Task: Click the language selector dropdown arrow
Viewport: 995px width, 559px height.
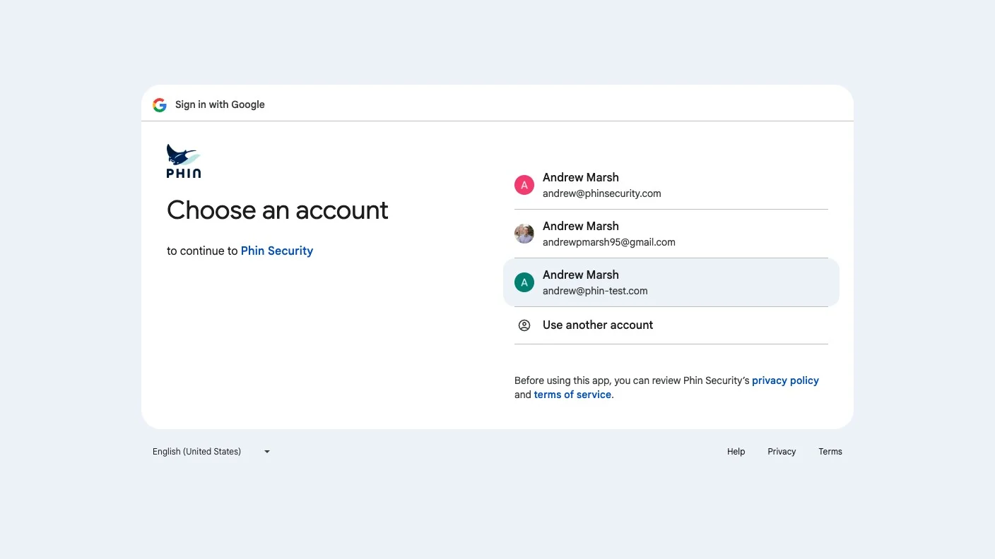Action: click(x=267, y=452)
